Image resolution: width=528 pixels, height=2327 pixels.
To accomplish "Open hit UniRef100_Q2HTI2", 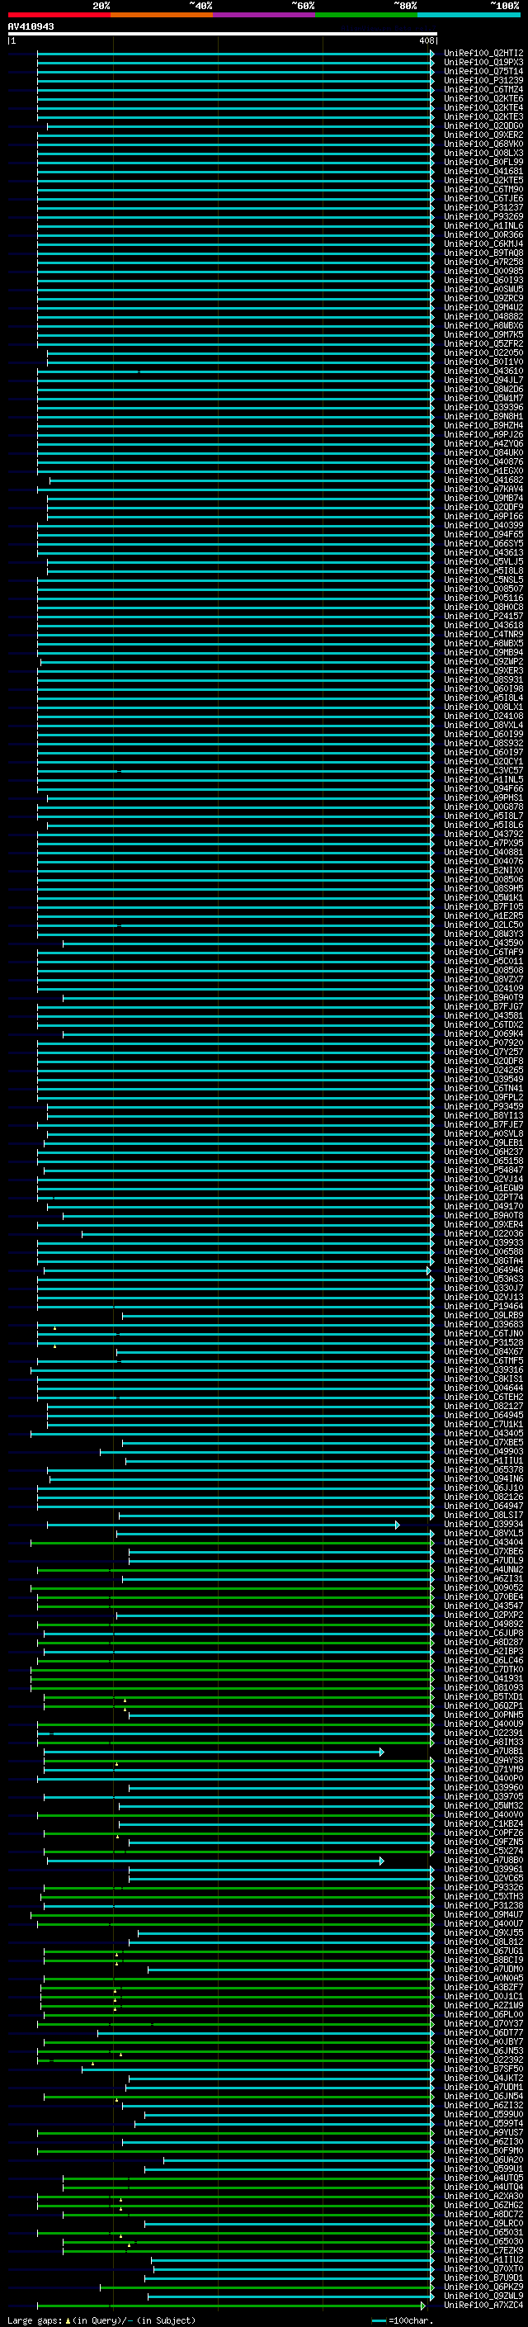I will (483, 54).
